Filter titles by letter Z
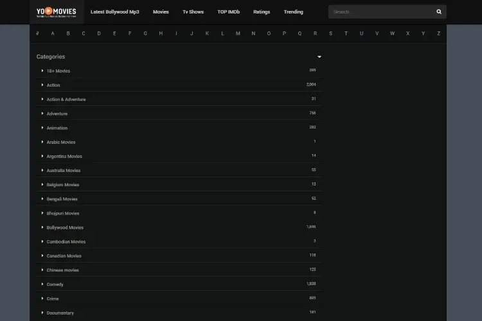This screenshot has height=321, width=482. pos(439,33)
